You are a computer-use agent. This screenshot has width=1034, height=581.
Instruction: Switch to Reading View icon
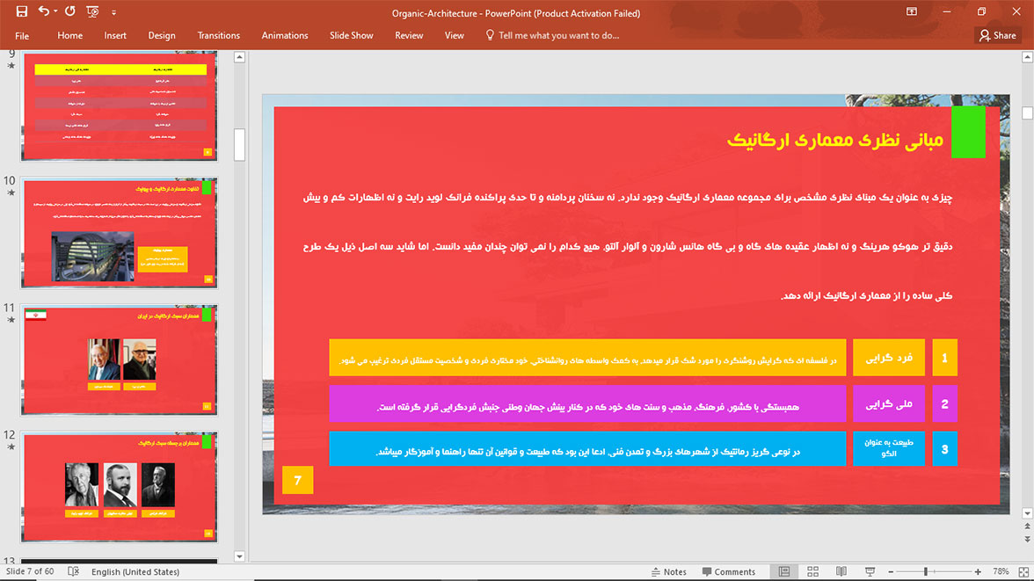point(841,571)
